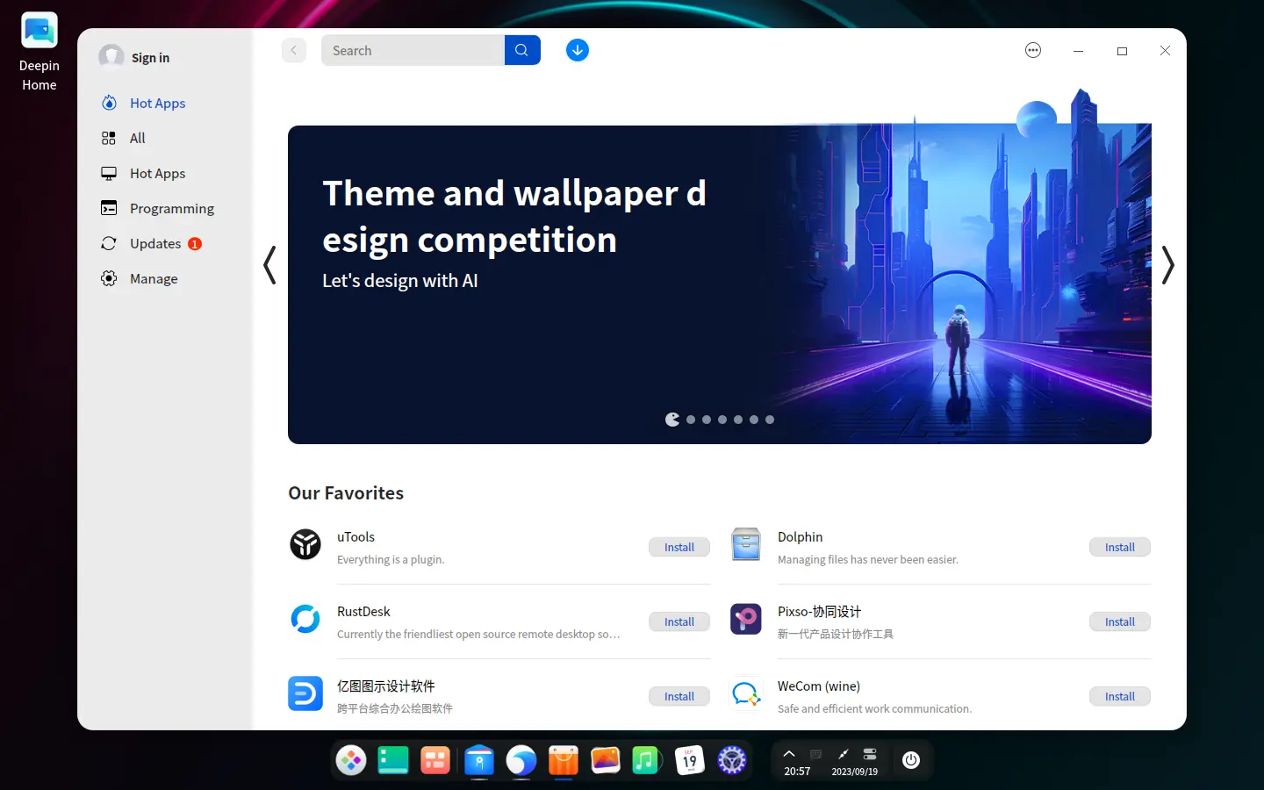Select the All category in sidebar
The height and width of the screenshot is (790, 1264).
click(x=137, y=138)
